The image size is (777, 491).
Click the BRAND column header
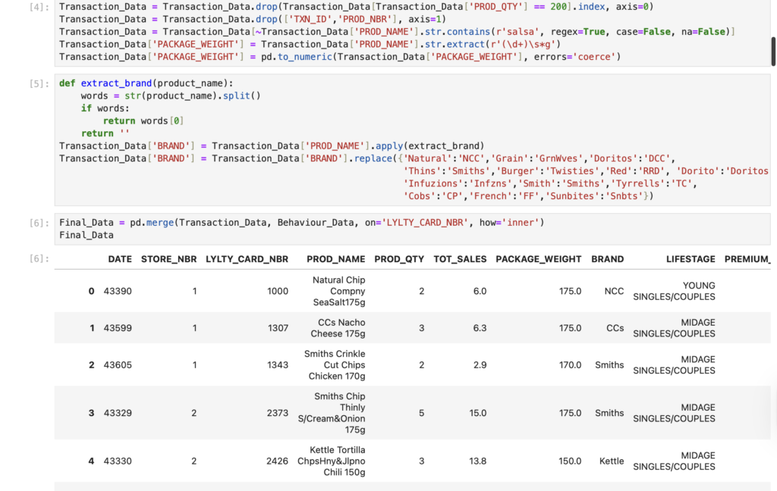click(607, 259)
